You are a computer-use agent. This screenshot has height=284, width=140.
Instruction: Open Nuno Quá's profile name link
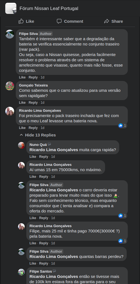click(x=38, y=144)
